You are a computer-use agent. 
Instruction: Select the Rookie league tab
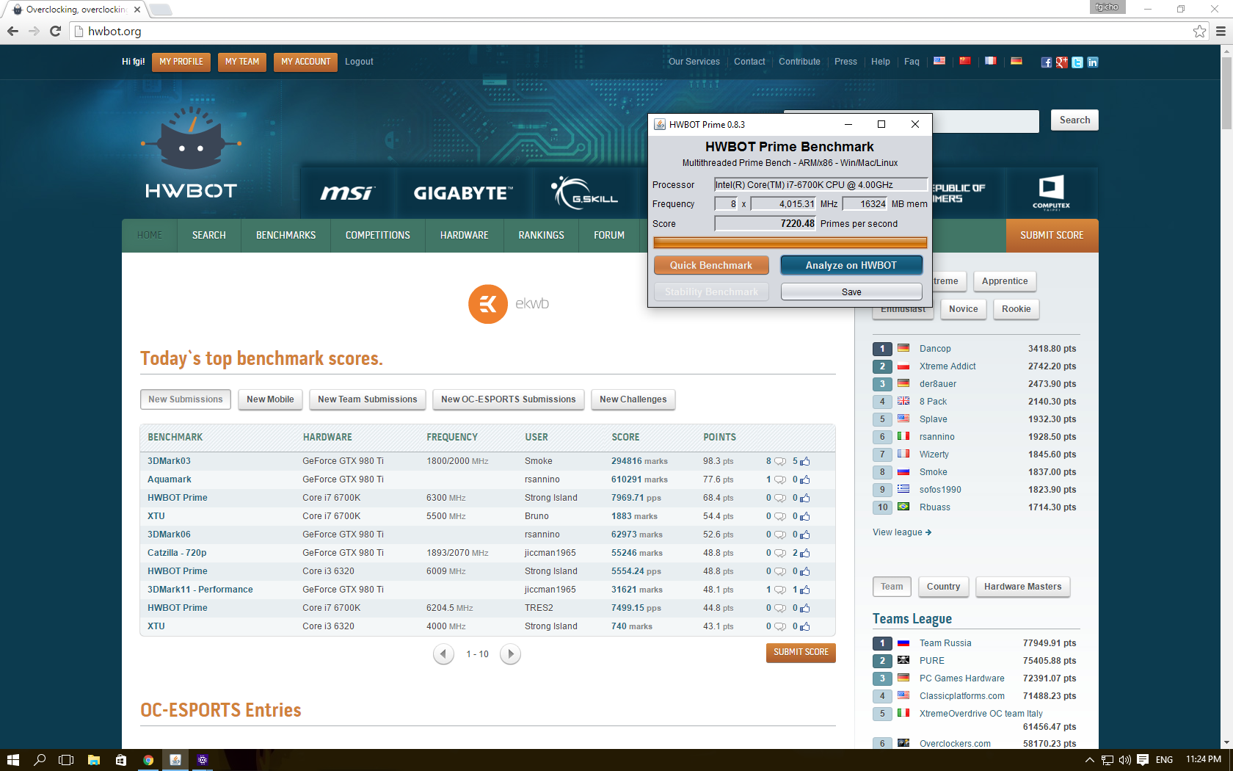coord(1016,309)
